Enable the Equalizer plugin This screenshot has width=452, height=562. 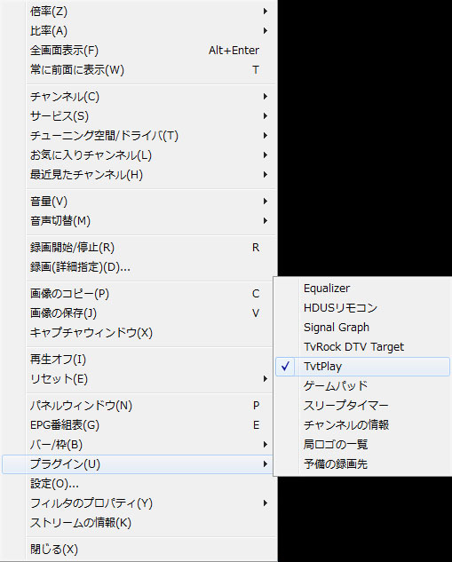point(362,289)
